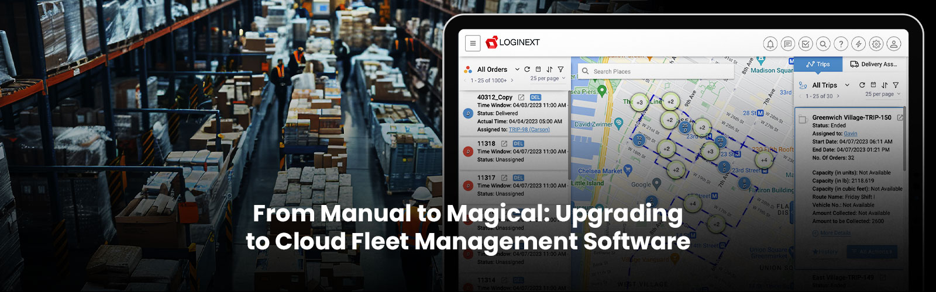Viewport: 936px width, 292px height.
Task: Refresh the All Orders list
Action: click(527, 69)
